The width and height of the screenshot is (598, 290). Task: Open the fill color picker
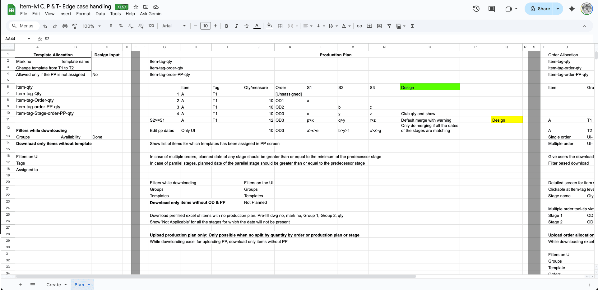pyautogui.click(x=270, y=26)
